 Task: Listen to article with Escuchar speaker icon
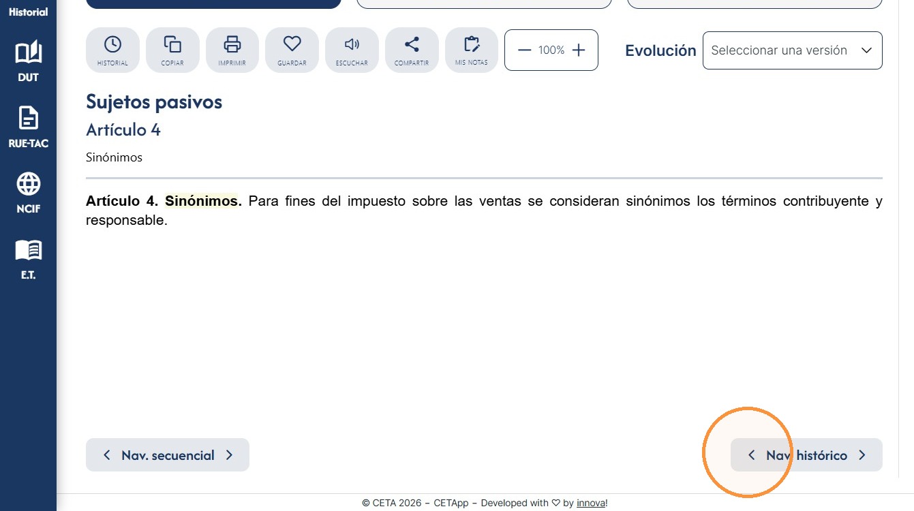pyautogui.click(x=352, y=50)
